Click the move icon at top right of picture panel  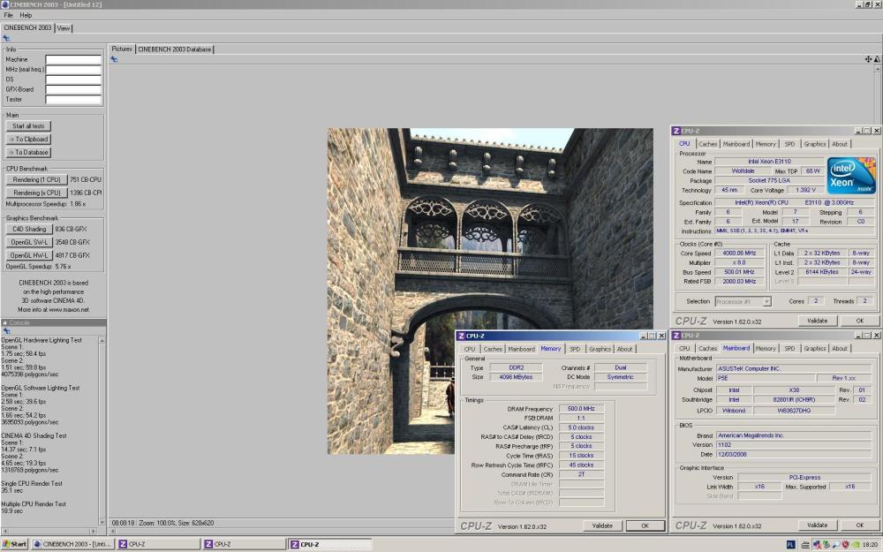(x=868, y=59)
